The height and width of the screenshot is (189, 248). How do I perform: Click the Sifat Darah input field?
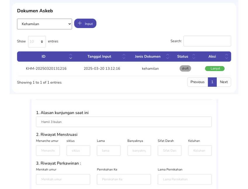[169, 150]
